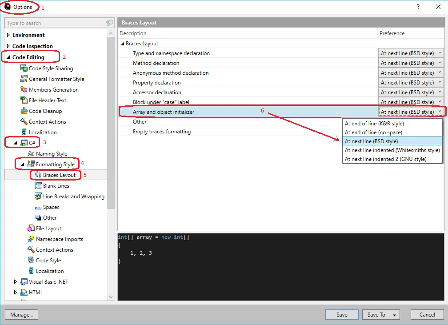Click the code preview pane
Screen dimensions: 448x325
coord(281,267)
